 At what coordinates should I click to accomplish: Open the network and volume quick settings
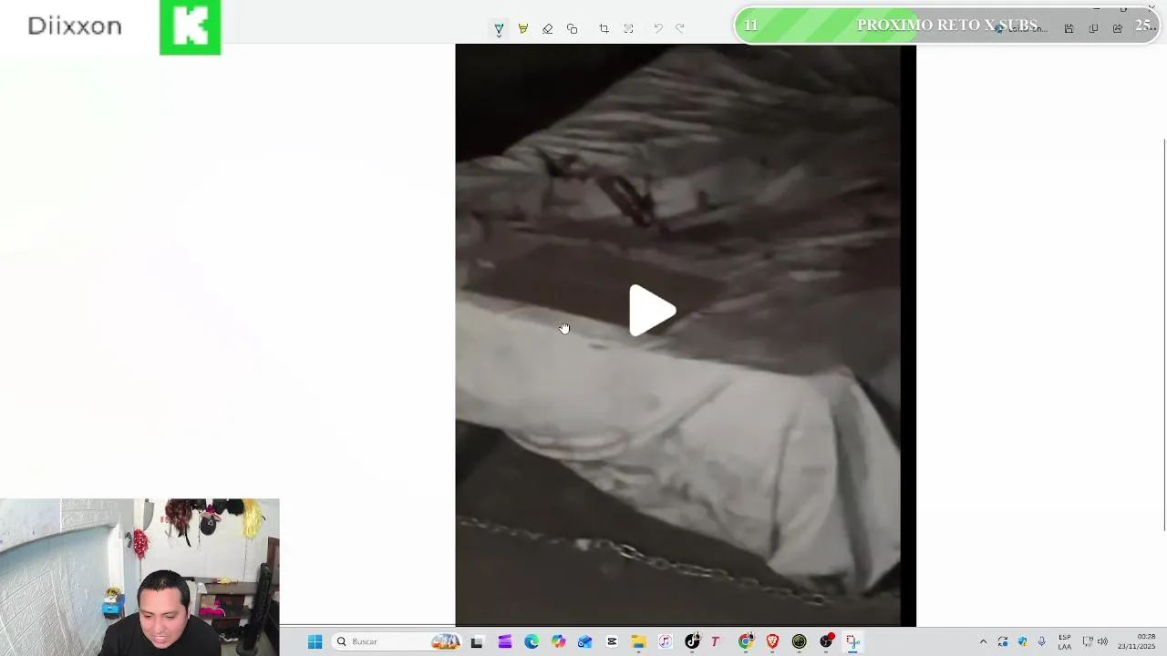[1094, 641]
